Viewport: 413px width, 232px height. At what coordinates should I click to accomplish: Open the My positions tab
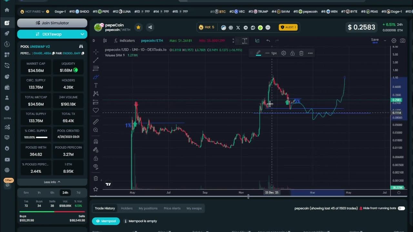click(x=148, y=208)
